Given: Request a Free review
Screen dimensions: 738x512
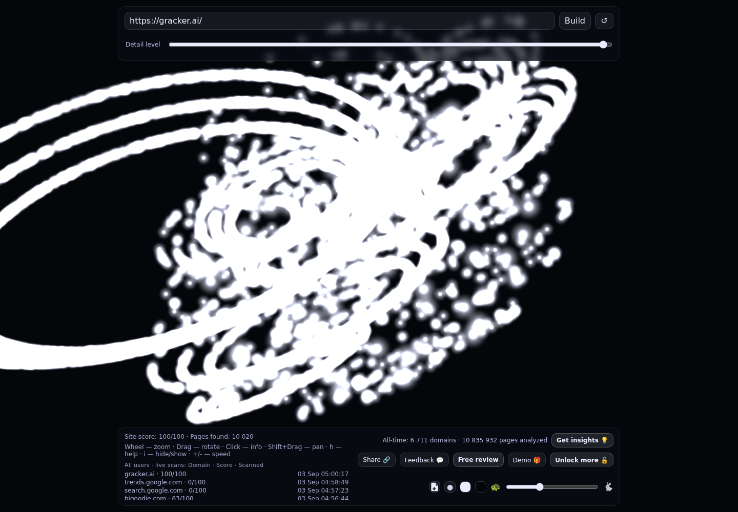Looking at the screenshot, I should pos(478,460).
